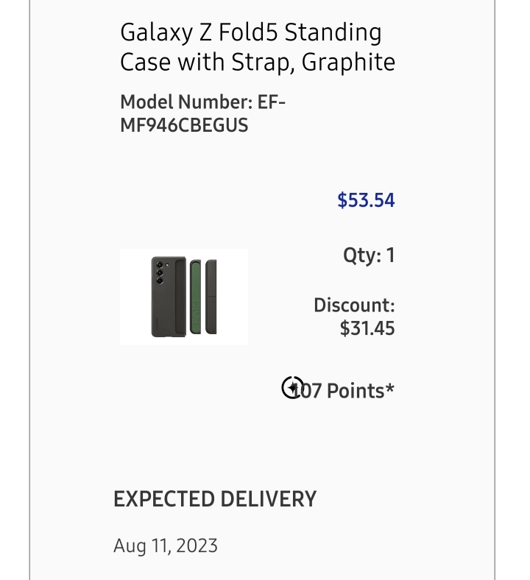Click the rewards points star icon

292,387
